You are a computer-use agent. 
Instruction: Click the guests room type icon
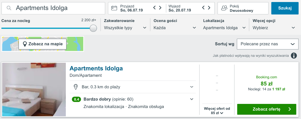[224, 8]
